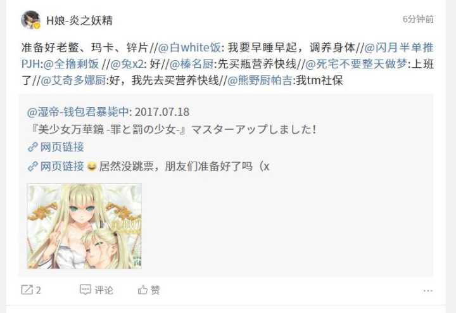Open mention @白white饭

(x=189, y=48)
